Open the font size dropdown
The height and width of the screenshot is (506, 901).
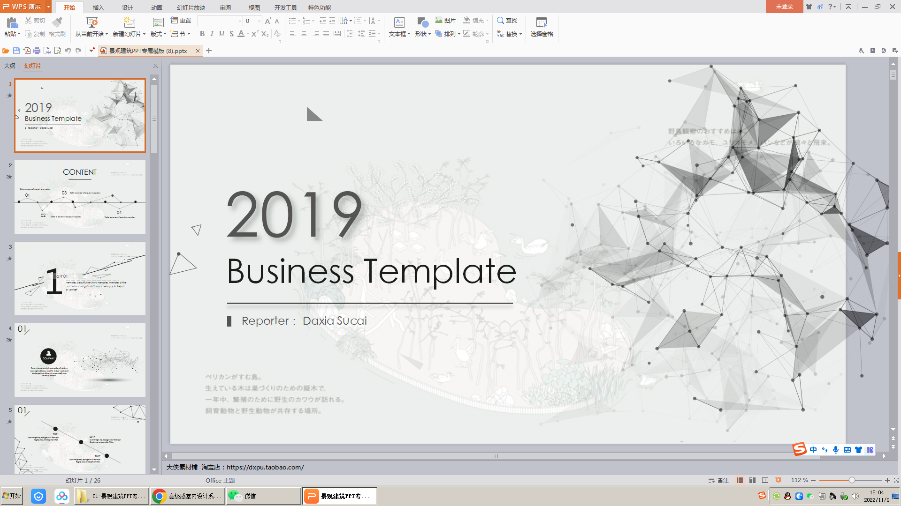tap(259, 21)
